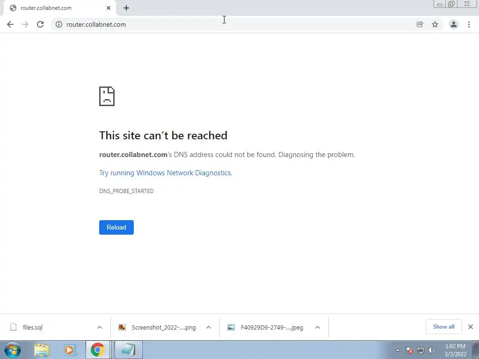Show hidden tray icons arrow
Screen dimensions: 479x359
(x=398, y=350)
